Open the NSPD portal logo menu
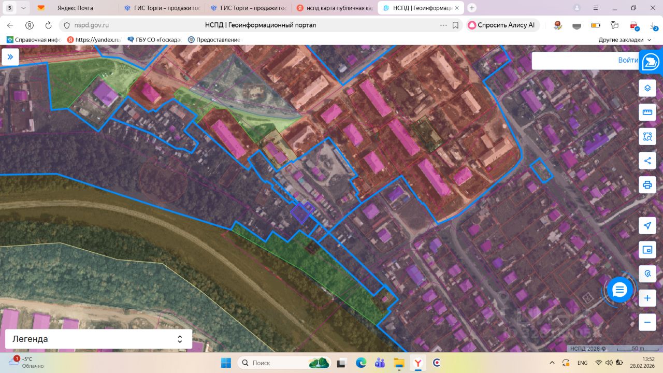Screen dimensions: 663x373 point(651,62)
